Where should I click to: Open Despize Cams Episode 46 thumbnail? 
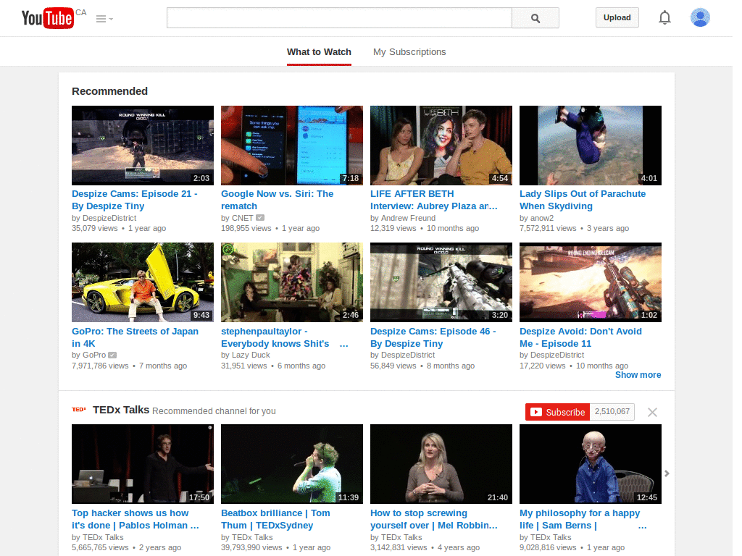coord(441,282)
